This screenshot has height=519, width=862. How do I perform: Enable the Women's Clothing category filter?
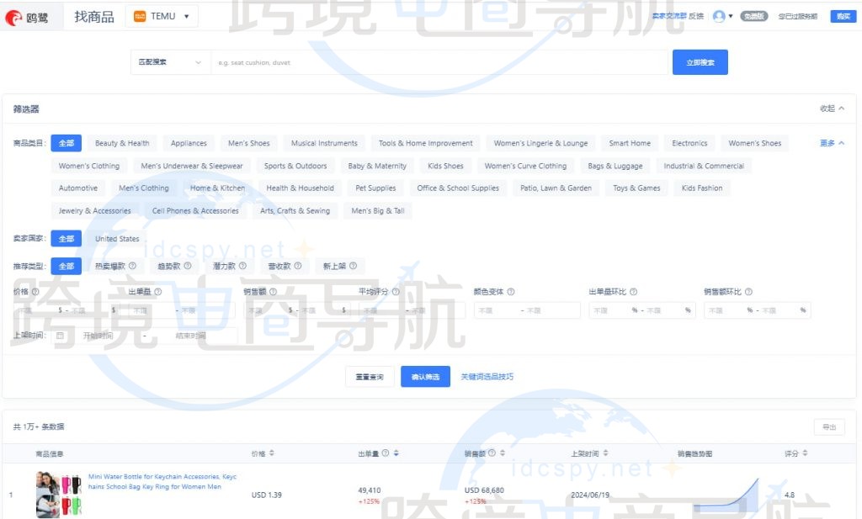pos(88,165)
